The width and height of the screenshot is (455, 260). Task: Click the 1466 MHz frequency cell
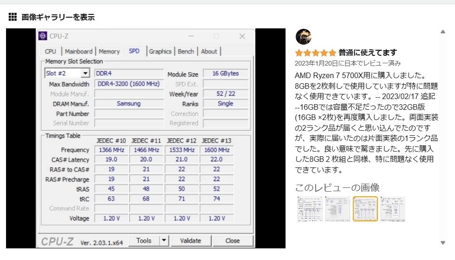coord(146,150)
